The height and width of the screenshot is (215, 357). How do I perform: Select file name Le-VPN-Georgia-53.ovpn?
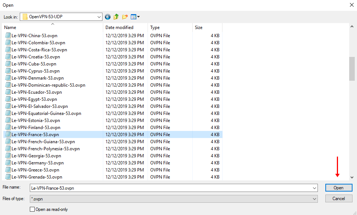(36, 156)
